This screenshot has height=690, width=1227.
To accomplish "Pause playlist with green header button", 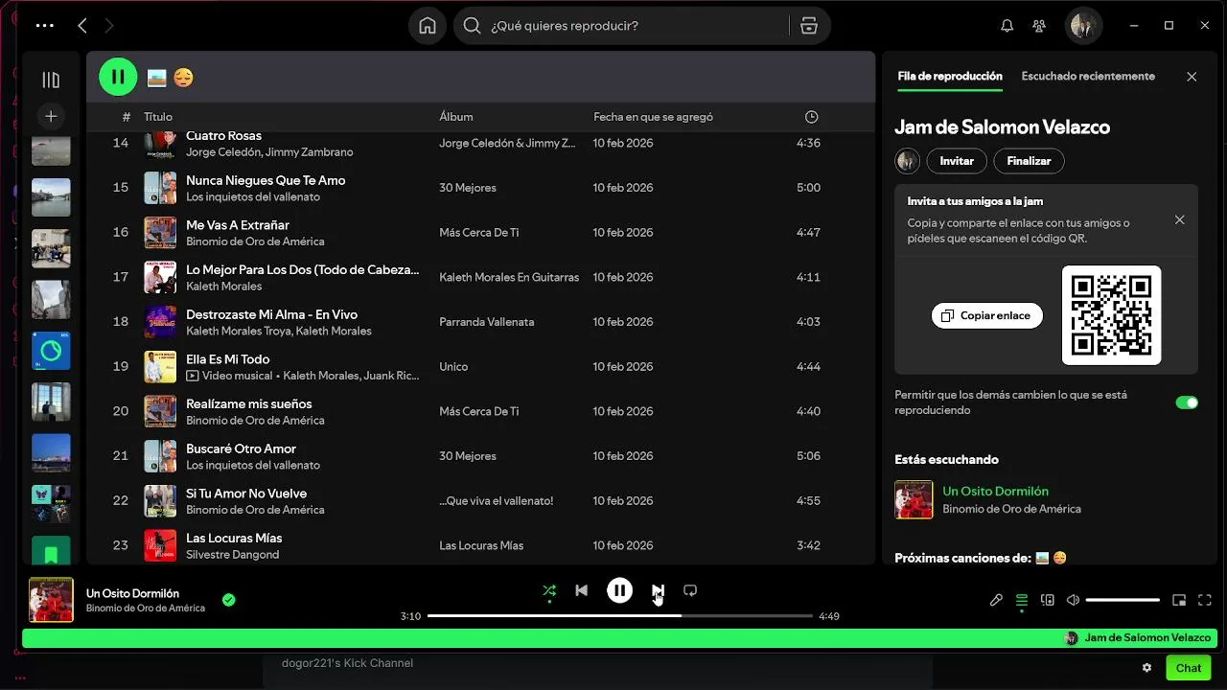I will (x=118, y=77).
